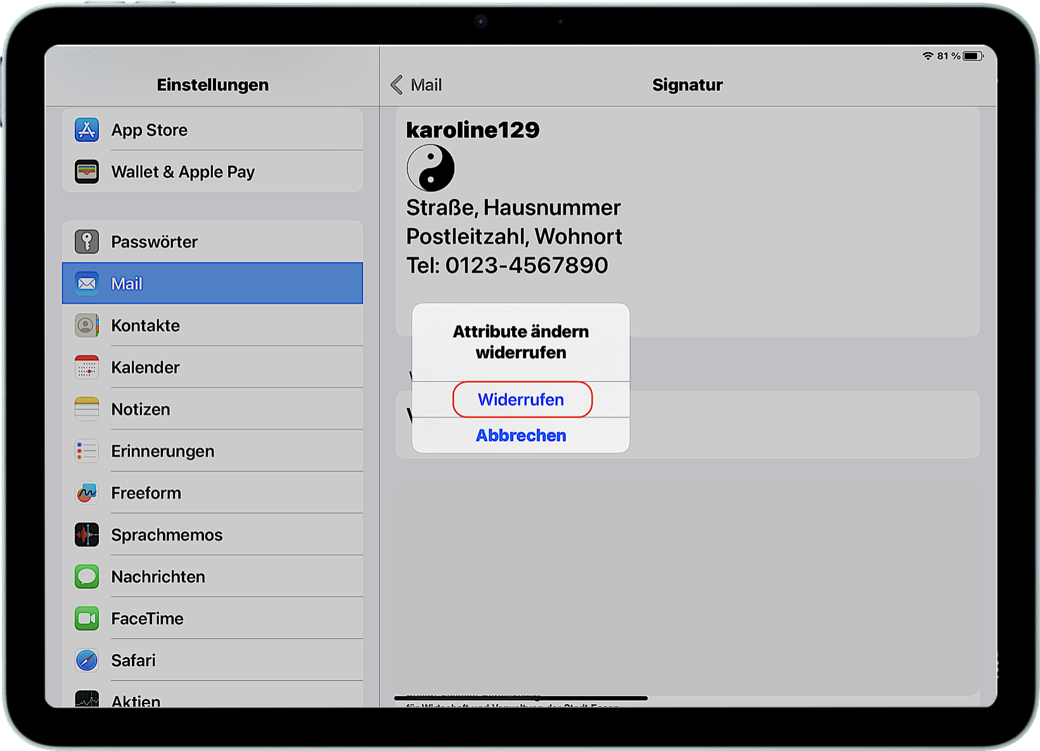The image size is (1040, 751).
Task: Open Safari settings
Action: point(212,660)
